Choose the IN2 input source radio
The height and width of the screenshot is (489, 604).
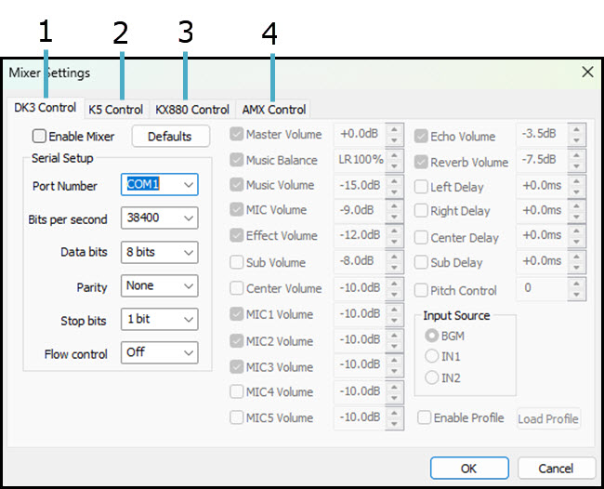tap(432, 377)
